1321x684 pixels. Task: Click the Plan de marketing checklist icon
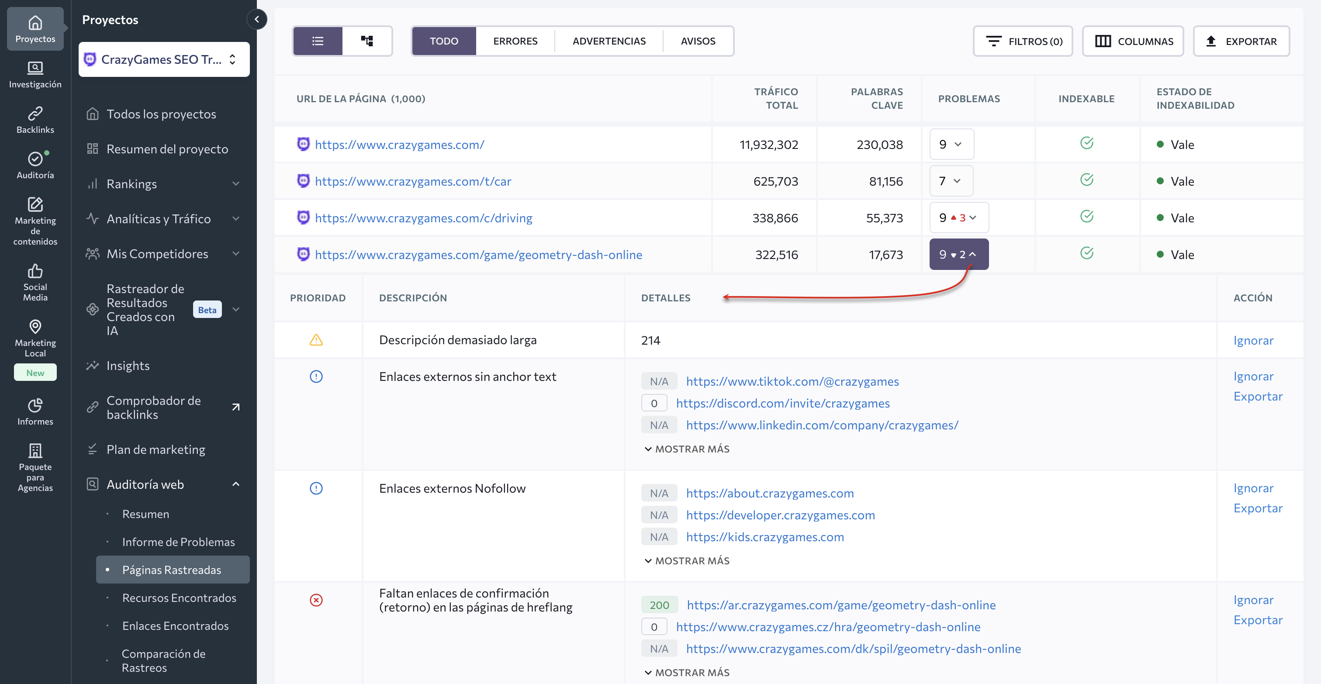(92, 449)
